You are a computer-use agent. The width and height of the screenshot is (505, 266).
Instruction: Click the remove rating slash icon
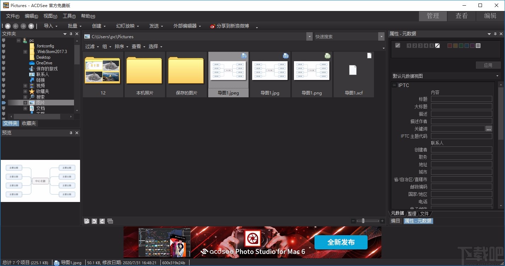437,46
